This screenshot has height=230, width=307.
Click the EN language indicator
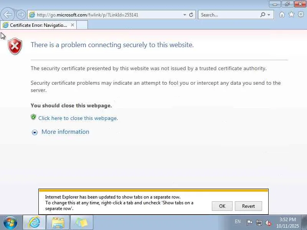(238, 222)
